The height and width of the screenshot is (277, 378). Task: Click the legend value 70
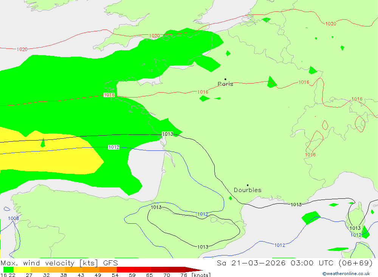click(167, 275)
